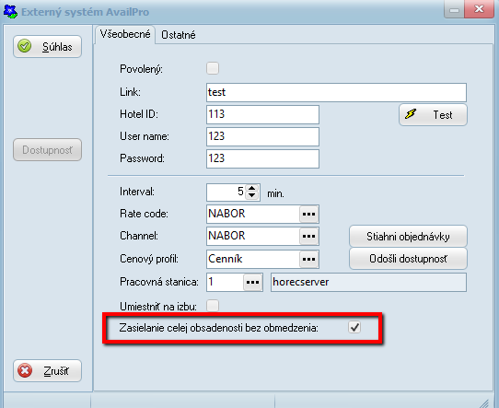This screenshot has width=499, height=408.
Task: Click the 'min.' unit text
Action: tap(275, 193)
